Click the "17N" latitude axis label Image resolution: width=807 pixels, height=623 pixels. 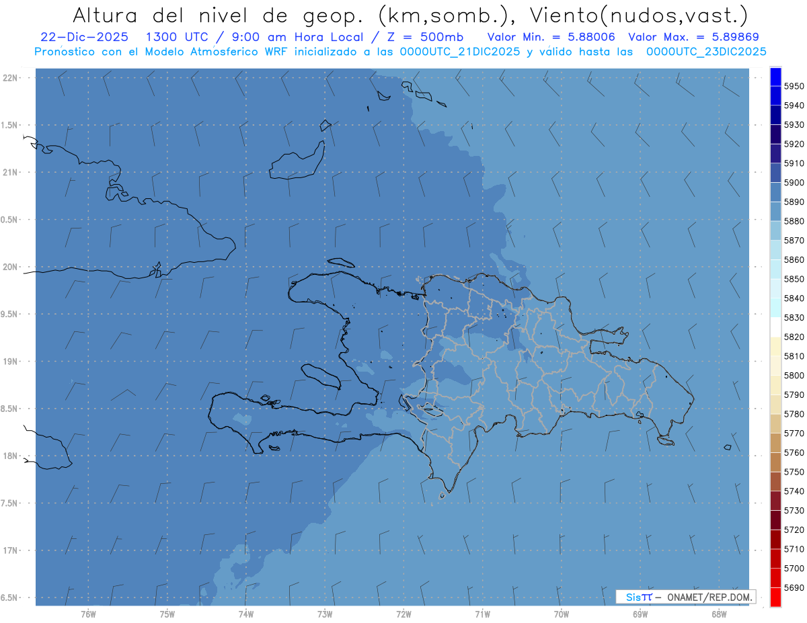pyautogui.click(x=11, y=550)
